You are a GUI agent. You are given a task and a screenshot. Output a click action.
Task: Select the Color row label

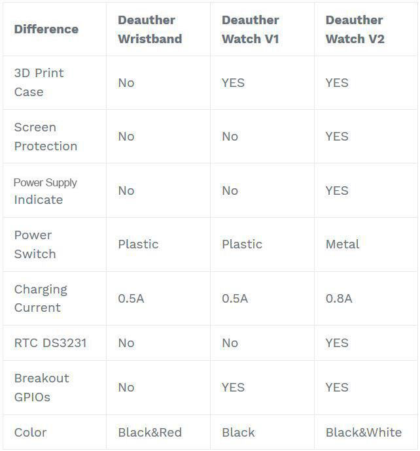click(31, 432)
